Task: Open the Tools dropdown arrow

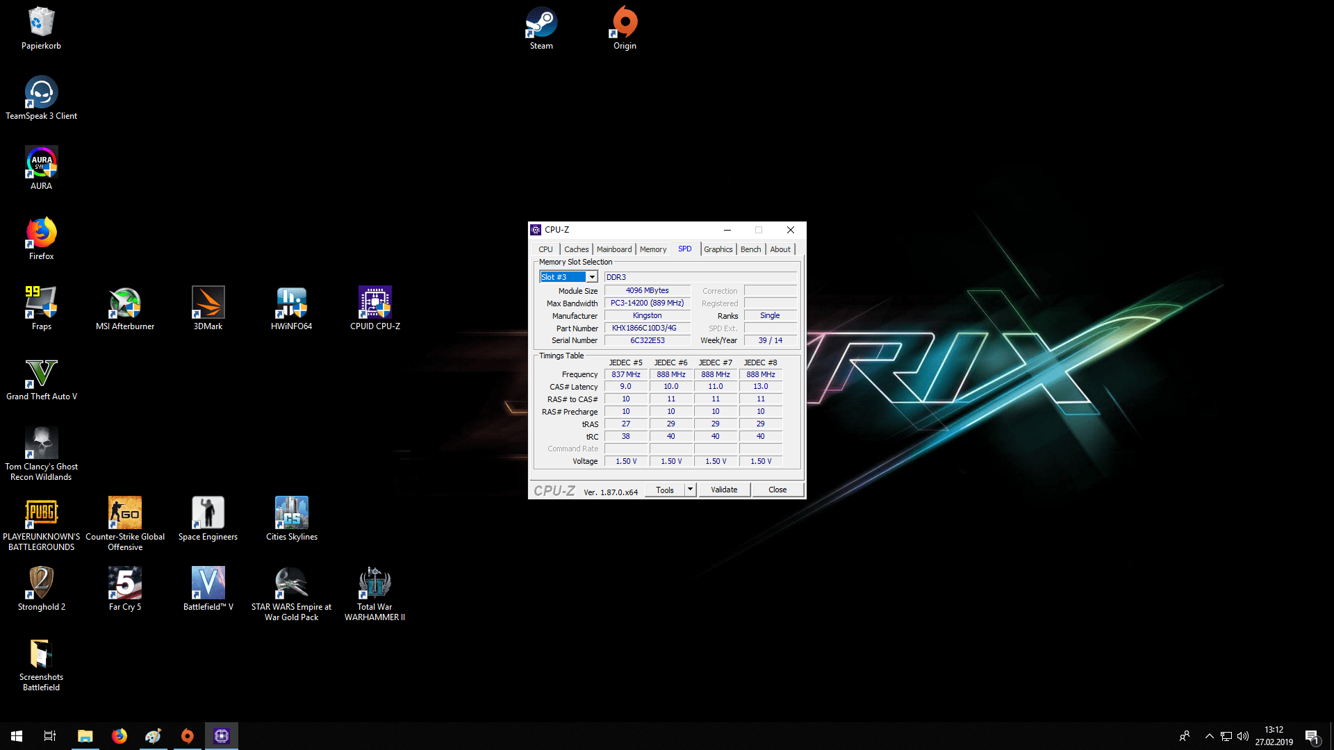Action: [x=690, y=490]
